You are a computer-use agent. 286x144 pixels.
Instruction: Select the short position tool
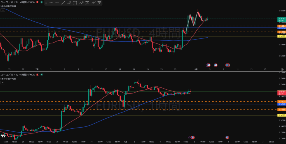[x=99, y=3]
